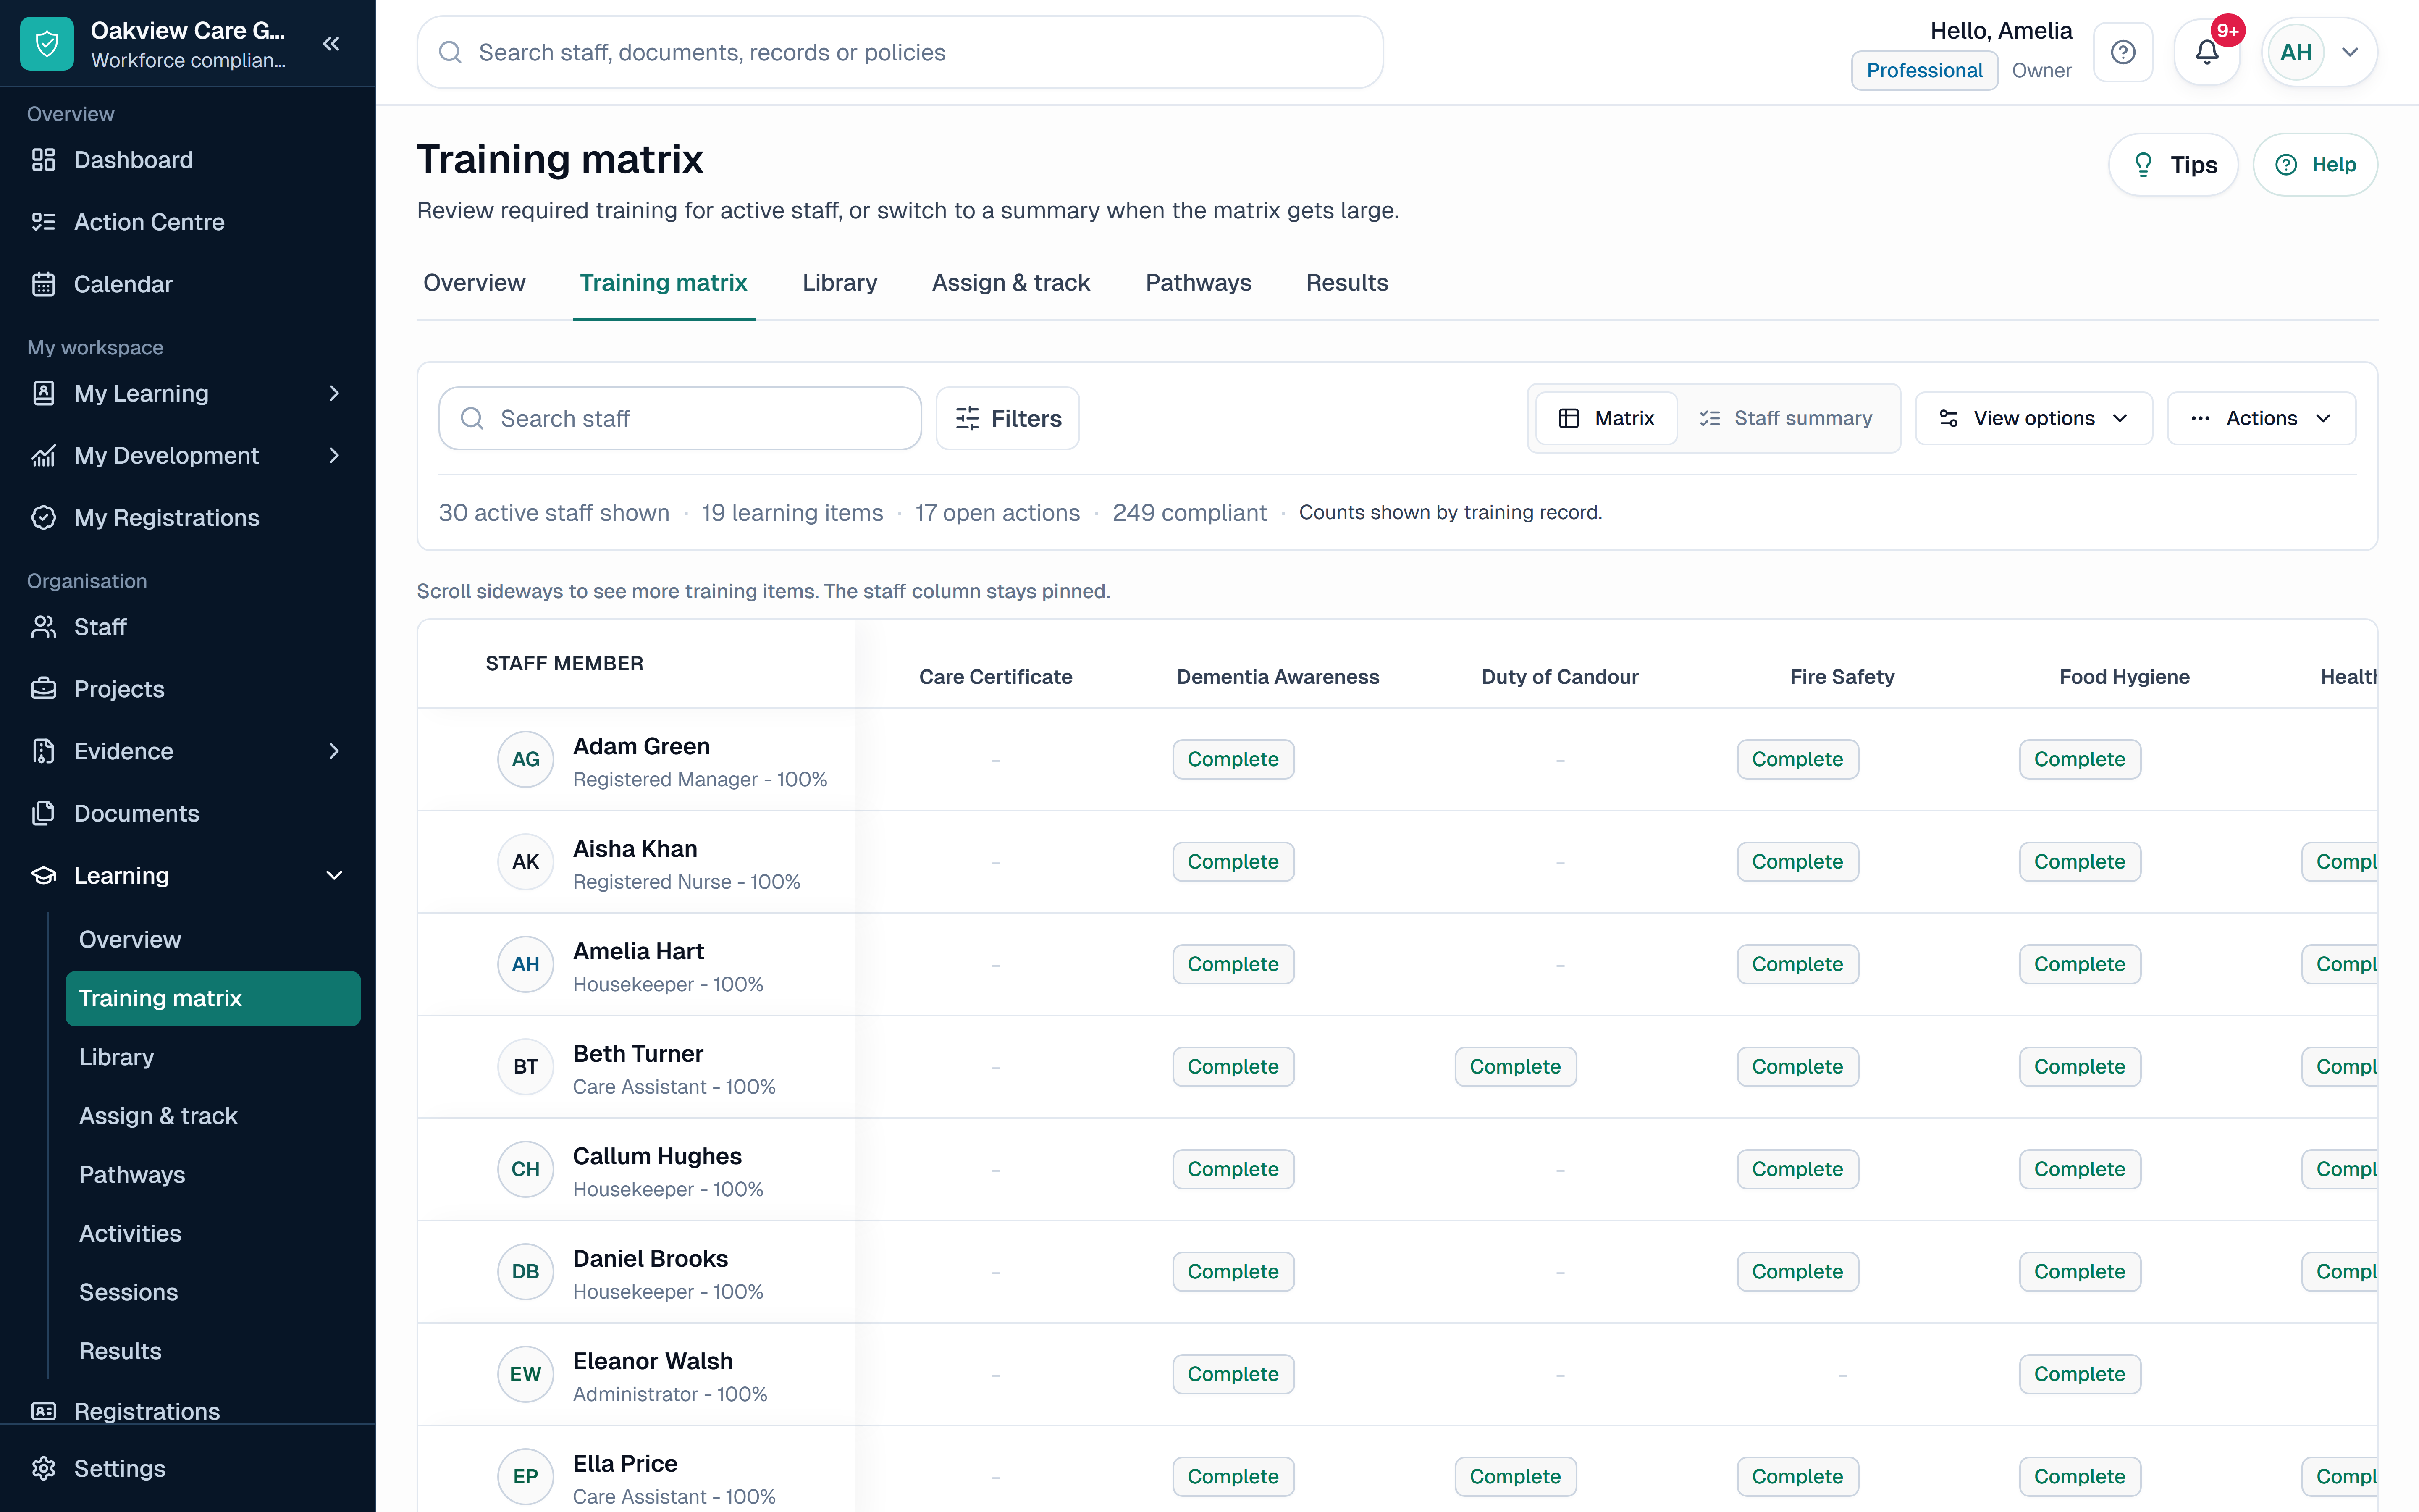Click the Duty of Candour column header
This screenshot has height=1512, width=2419.
click(x=1559, y=677)
